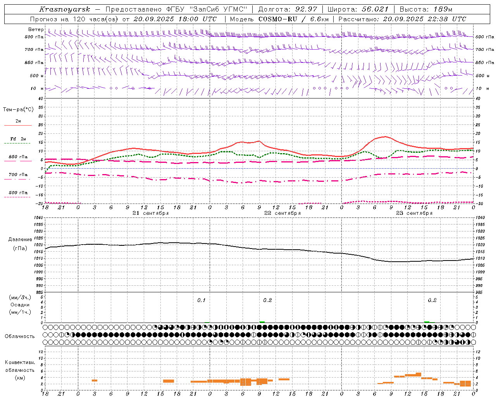Click the '700 гПа' legend beside the temperature chart
Image resolution: width=496 pixels, height=397 pixels.
[x=18, y=174]
